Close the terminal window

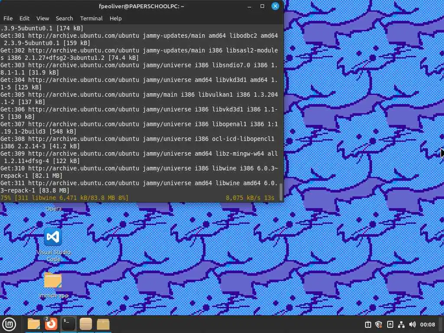click(275, 6)
